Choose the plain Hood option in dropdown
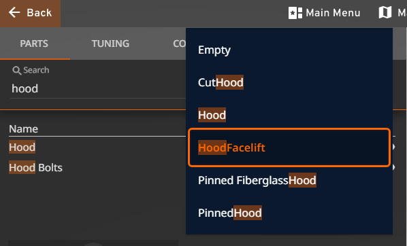 (x=289, y=115)
